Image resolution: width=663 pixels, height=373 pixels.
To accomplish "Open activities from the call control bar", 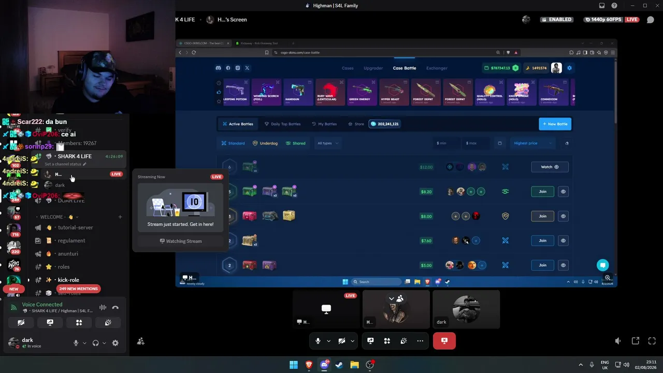I will point(387,341).
